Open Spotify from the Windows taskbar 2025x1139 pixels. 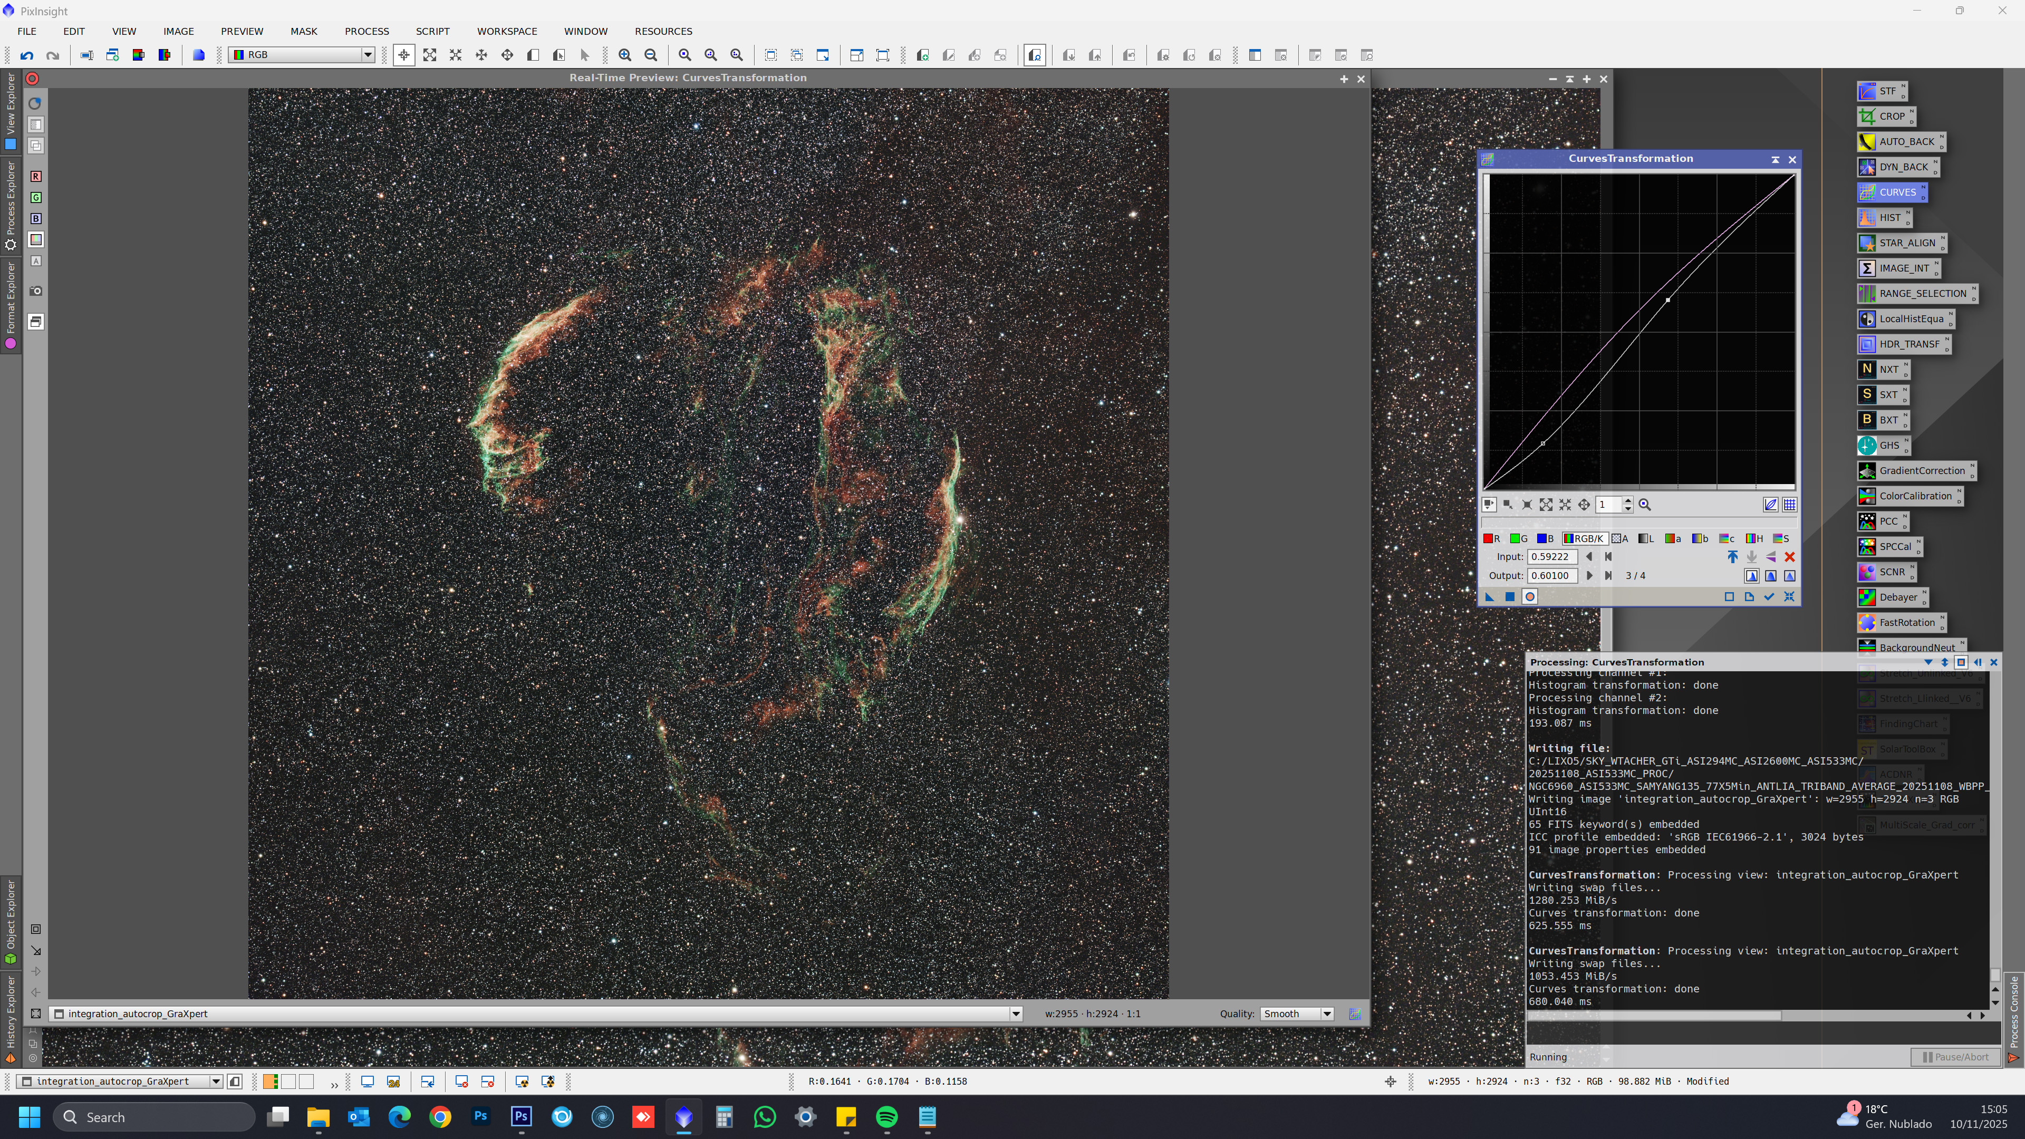[x=886, y=1117]
